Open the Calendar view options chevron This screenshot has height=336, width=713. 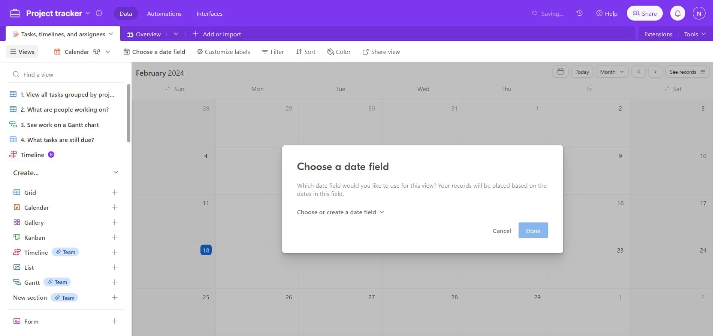click(108, 52)
